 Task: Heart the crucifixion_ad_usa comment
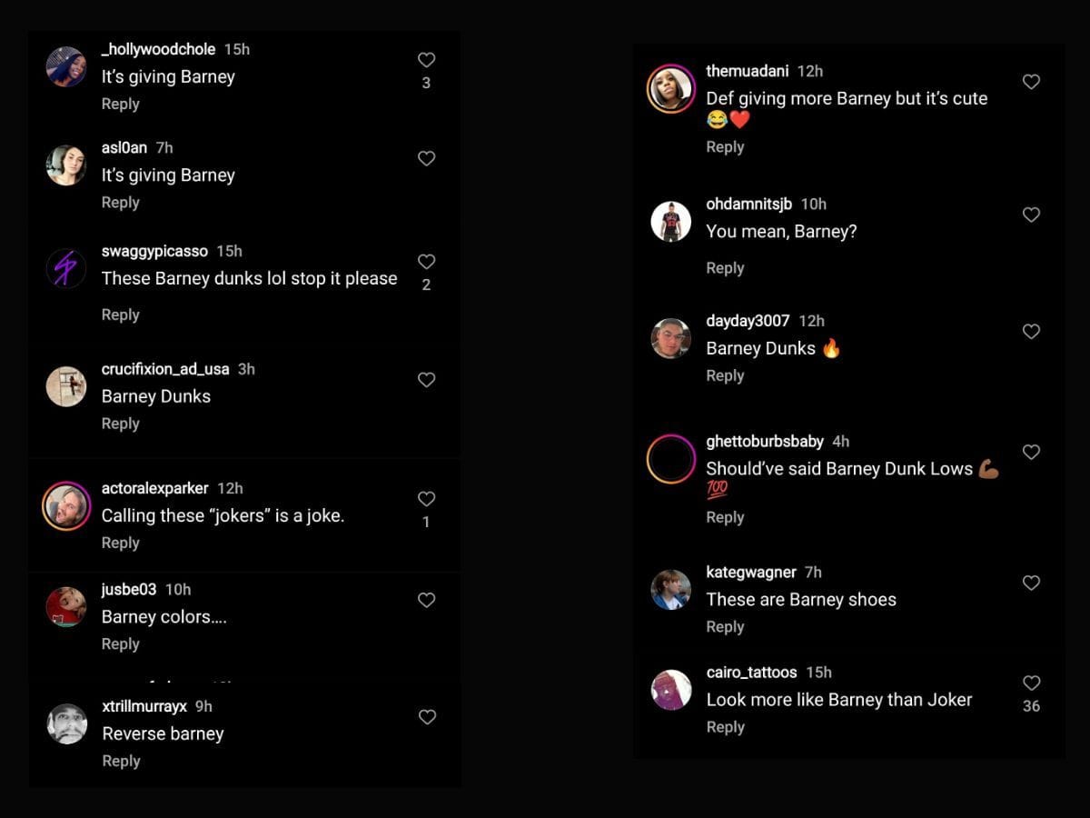click(x=426, y=380)
